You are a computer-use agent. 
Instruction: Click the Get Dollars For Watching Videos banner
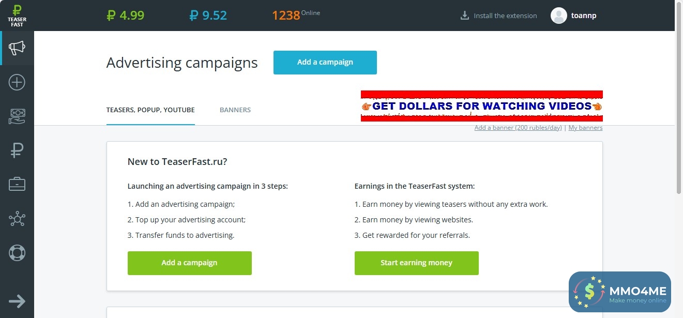point(481,106)
